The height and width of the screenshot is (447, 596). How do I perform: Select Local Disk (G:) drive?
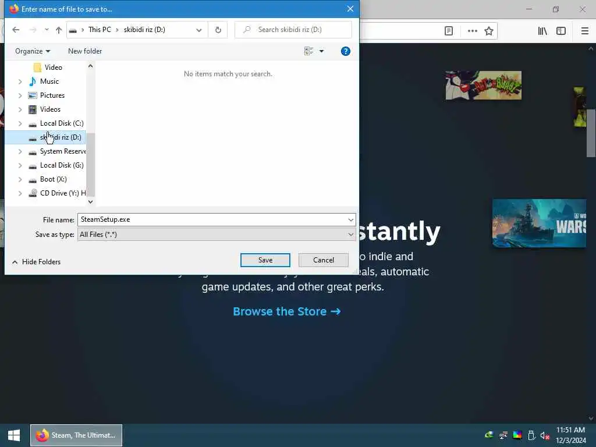tap(56, 165)
